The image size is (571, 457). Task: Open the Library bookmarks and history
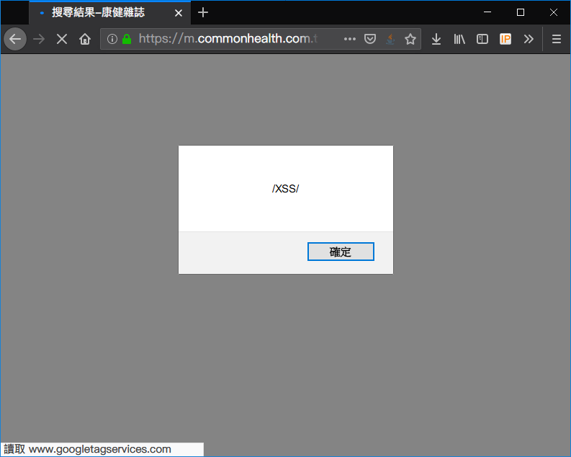[459, 39]
